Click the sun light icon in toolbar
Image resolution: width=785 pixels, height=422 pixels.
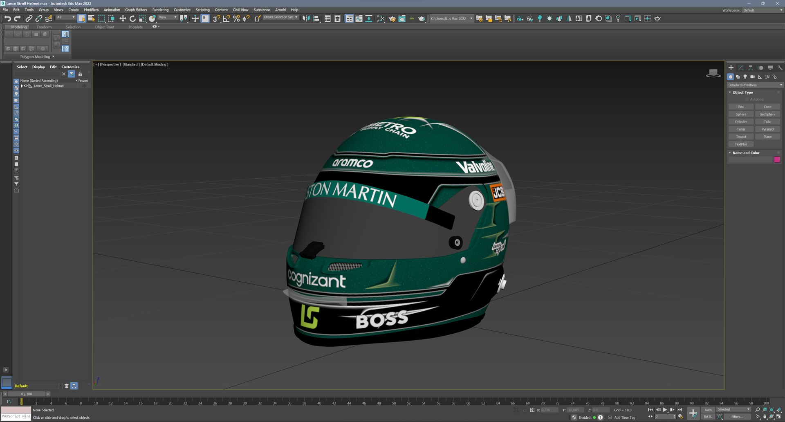pos(549,18)
